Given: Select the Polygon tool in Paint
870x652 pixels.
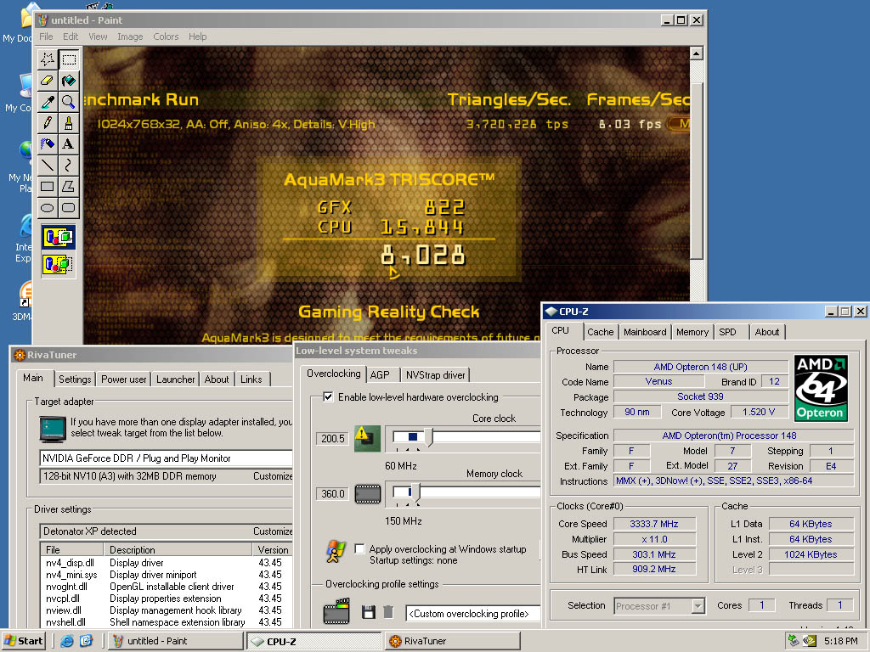Looking at the screenshot, I should click(69, 186).
